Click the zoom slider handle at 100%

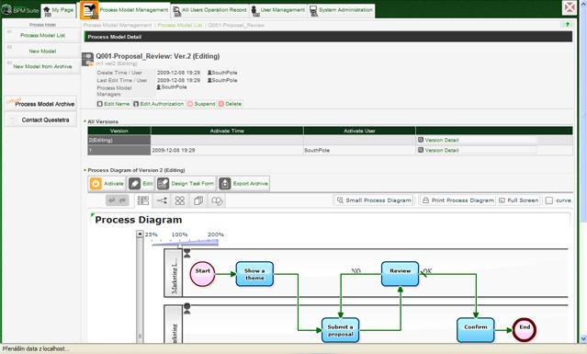point(180,245)
